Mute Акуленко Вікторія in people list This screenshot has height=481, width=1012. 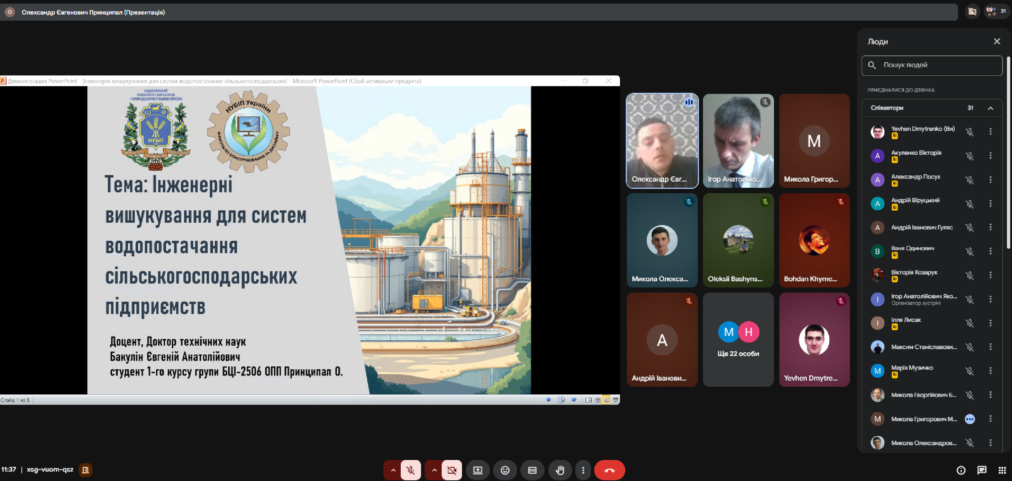tap(970, 156)
